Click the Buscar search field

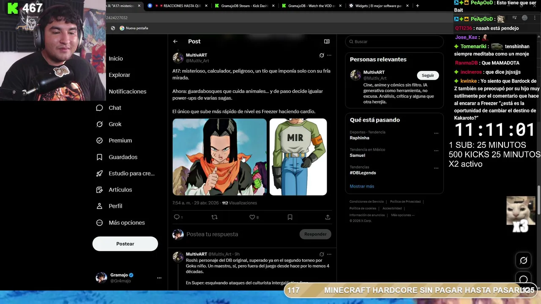(394, 41)
